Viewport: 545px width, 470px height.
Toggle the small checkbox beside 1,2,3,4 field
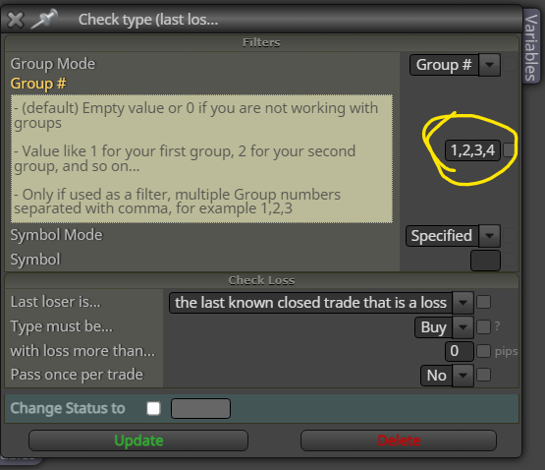pyautogui.click(x=510, y=150)
